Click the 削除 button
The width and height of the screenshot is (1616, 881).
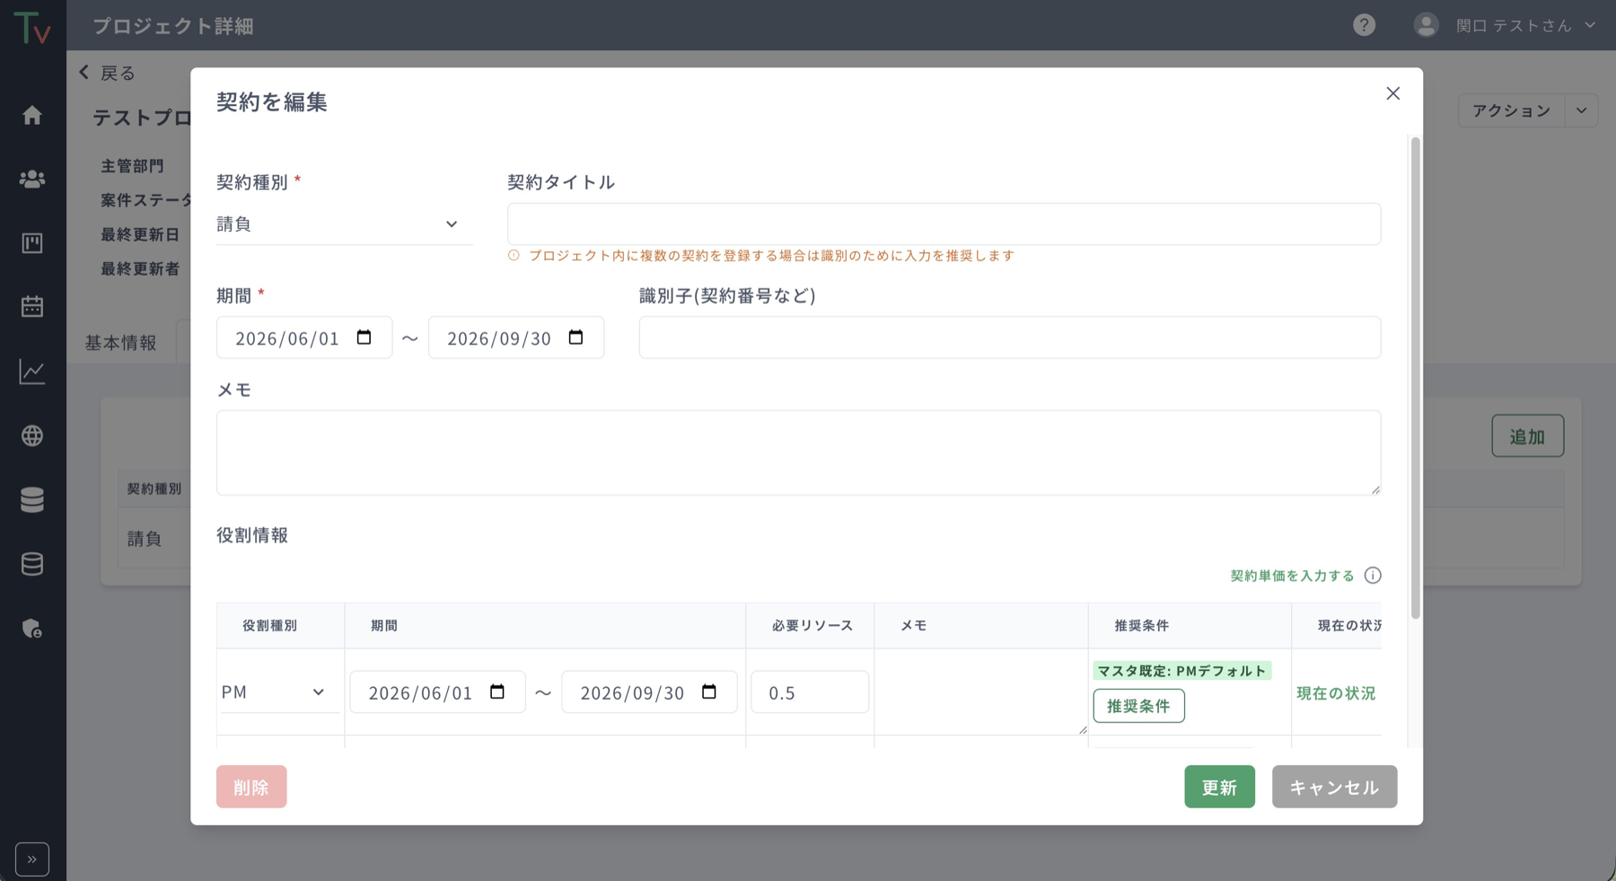pyautogui.click(x=251, y=787)
